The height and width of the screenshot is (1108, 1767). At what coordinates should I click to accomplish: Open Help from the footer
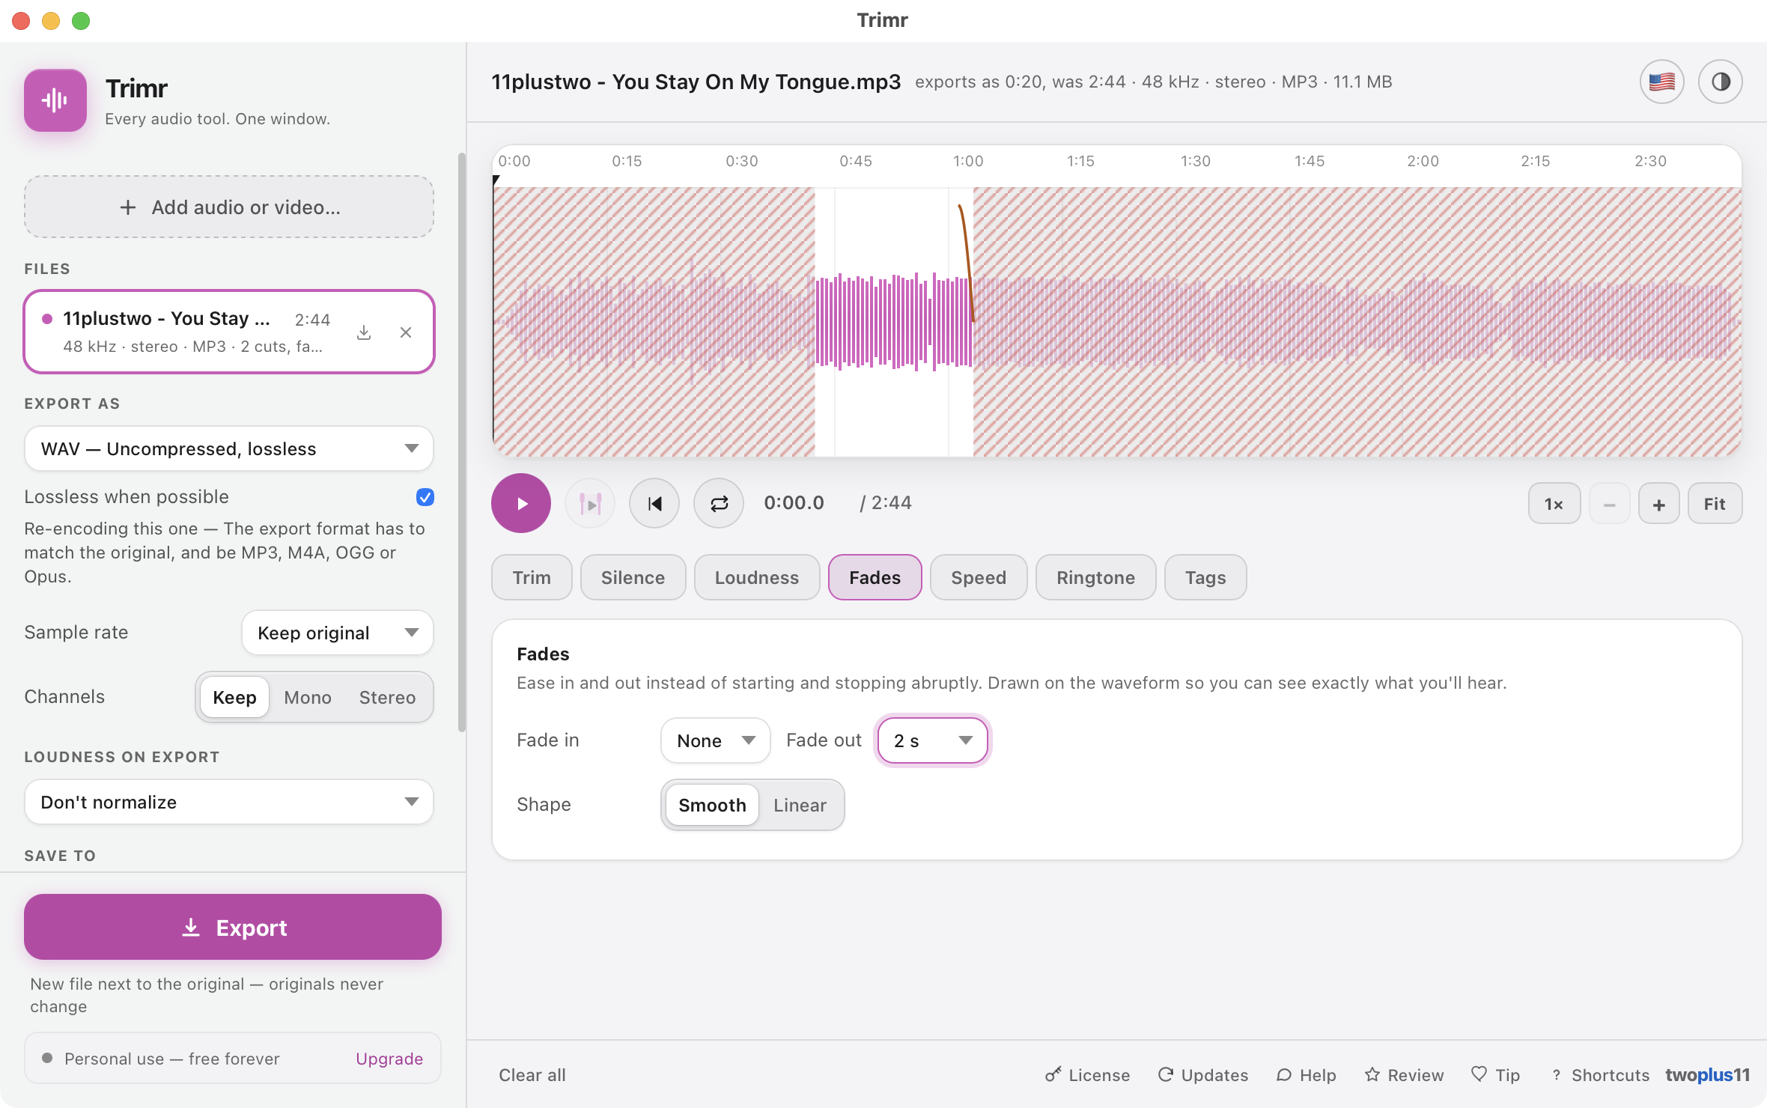(x=1307, y=1075)
